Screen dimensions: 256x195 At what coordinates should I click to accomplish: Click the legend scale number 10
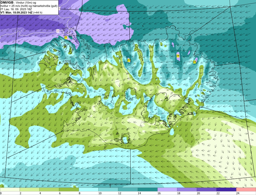click(x=100, y=193)
